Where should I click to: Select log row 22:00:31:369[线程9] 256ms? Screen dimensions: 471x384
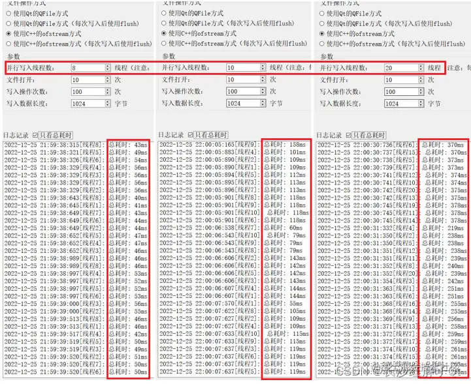391,319
